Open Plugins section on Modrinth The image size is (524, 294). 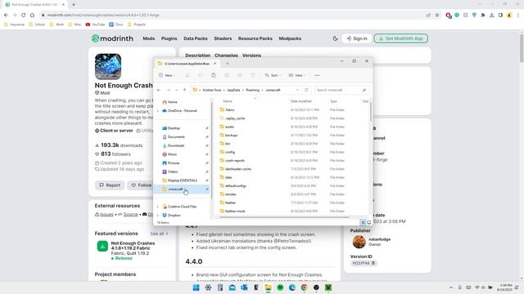169,38
